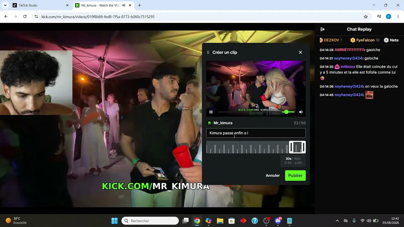Click the laughing emoji in mtibiau's message
404x227 pixels.
point(322,78)
